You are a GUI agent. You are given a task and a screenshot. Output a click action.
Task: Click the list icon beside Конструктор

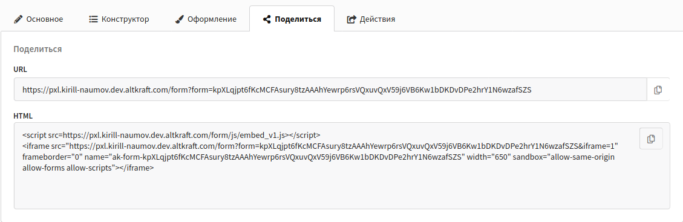(x=93, y=19)
